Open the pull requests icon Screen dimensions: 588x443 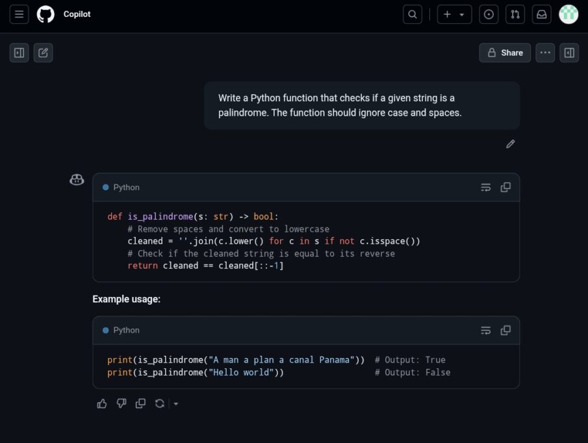[515, 14]
